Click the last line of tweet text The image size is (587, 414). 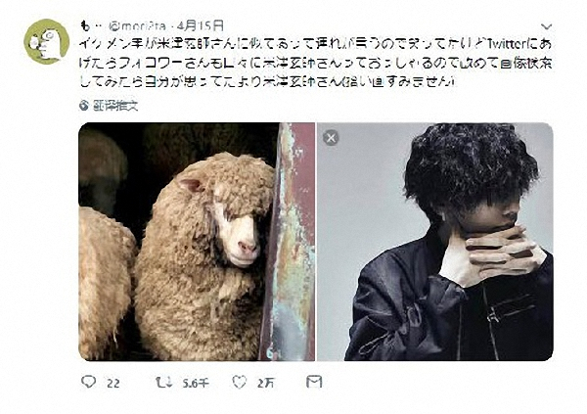(267, 82)
